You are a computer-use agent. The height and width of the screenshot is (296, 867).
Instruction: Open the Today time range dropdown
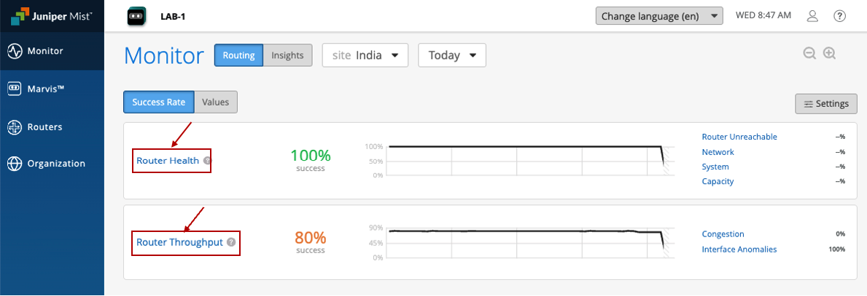[x=451, y=55]
